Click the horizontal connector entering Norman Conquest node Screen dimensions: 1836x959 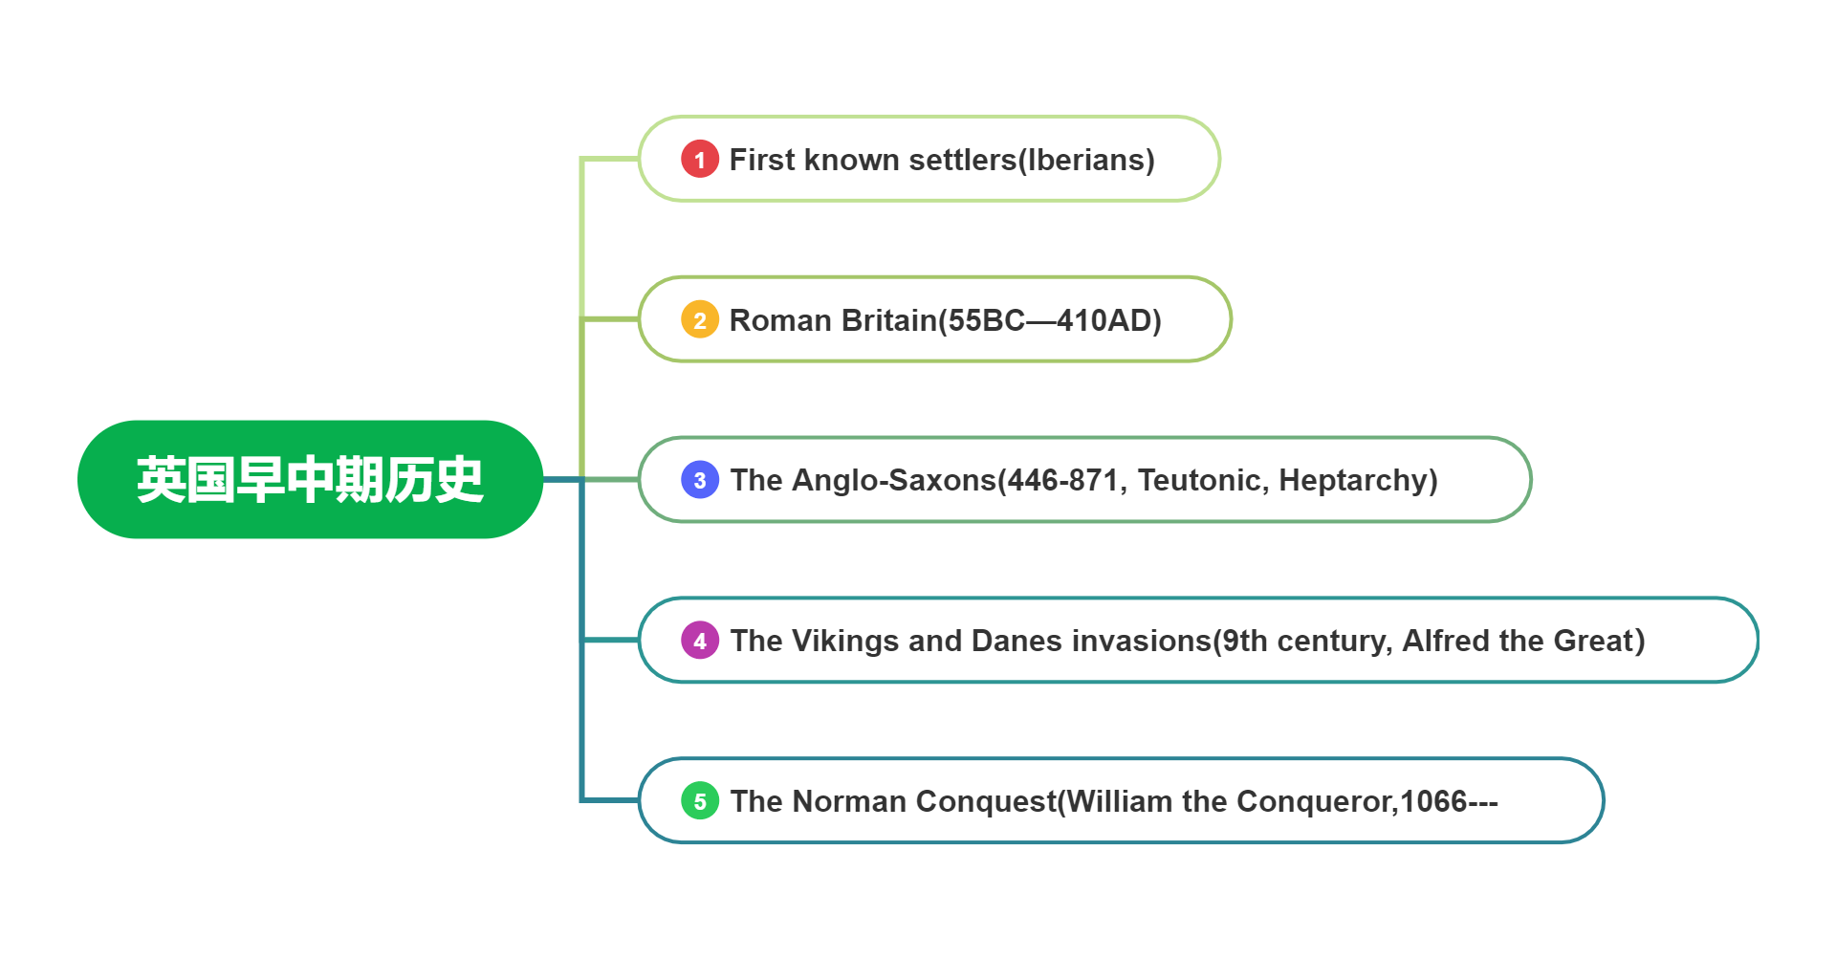[610, 800]
